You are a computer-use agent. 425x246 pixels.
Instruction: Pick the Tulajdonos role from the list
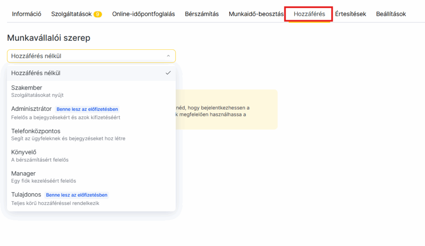[26, 195]
